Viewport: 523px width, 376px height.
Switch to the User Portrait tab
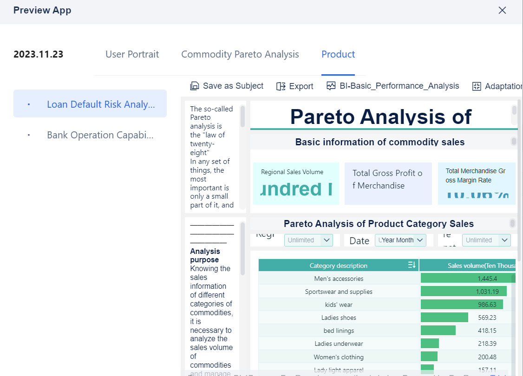(132, 54)
